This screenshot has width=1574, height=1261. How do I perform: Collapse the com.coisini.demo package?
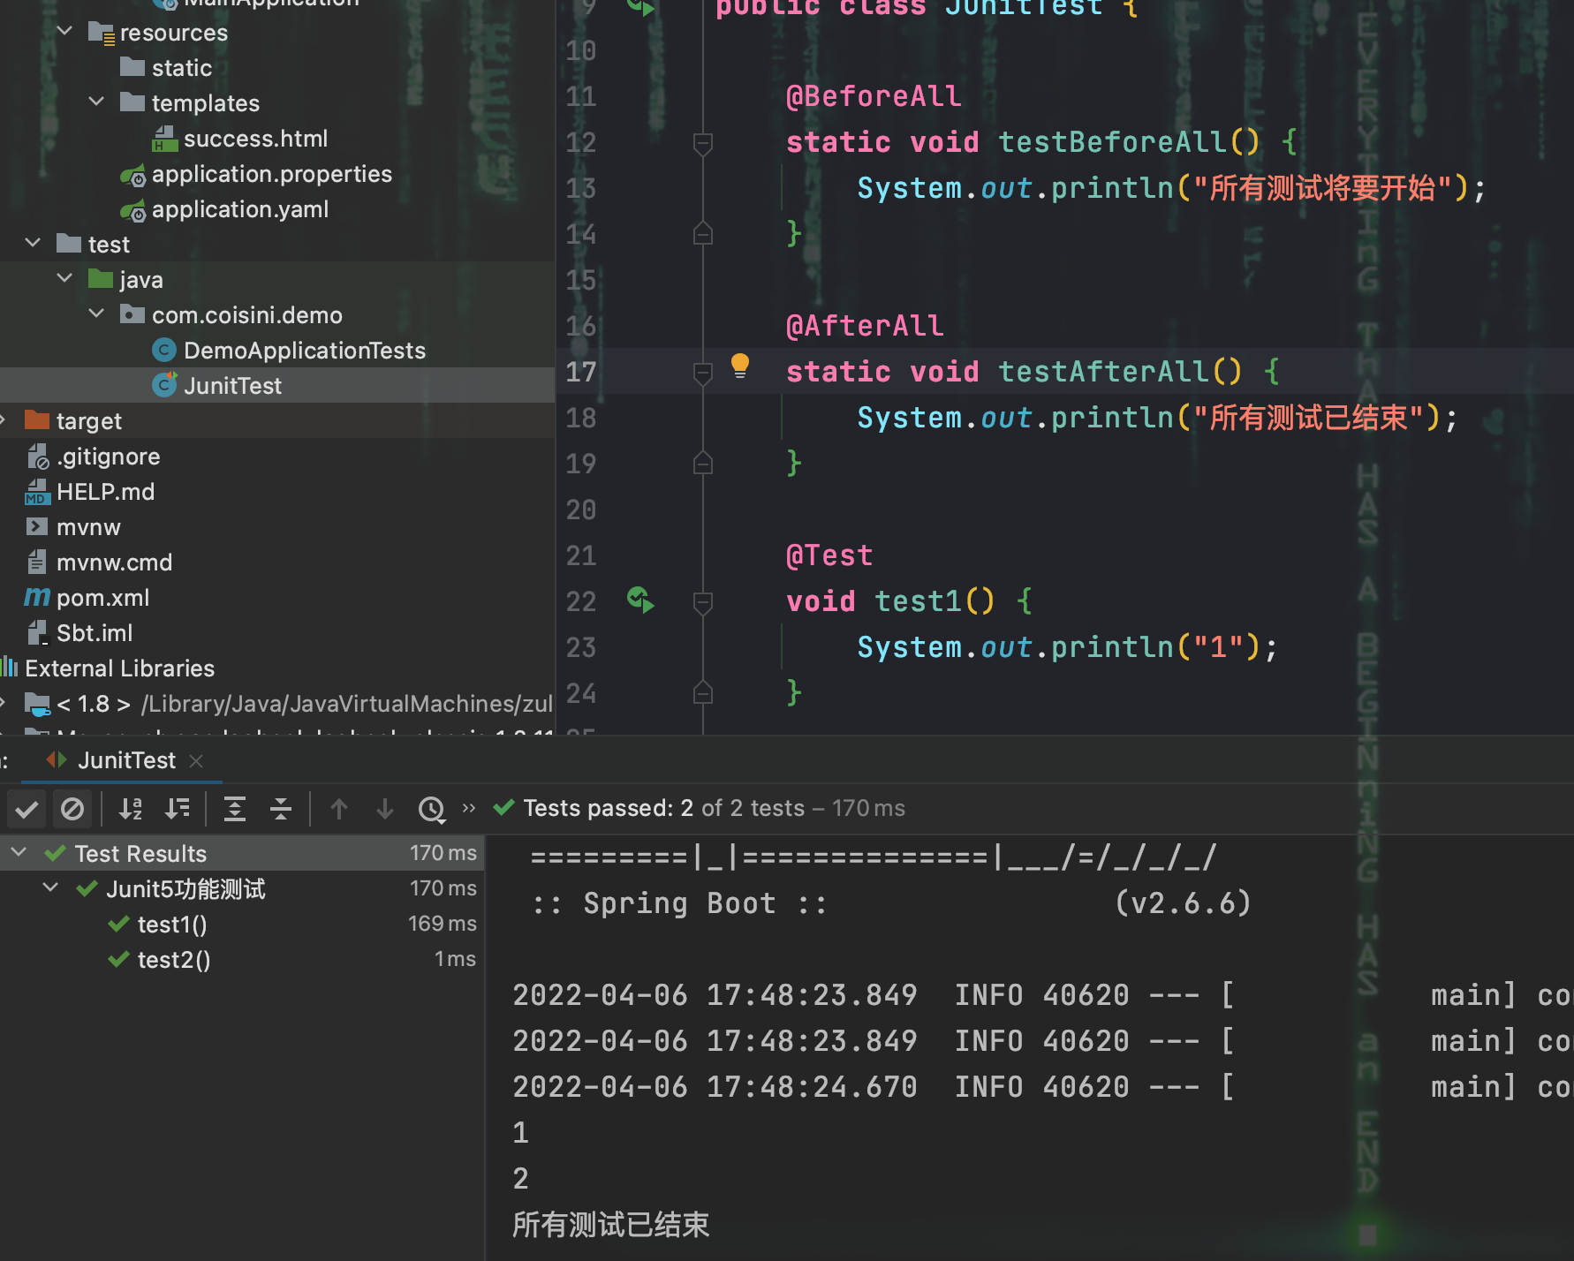tap(96, 314)
